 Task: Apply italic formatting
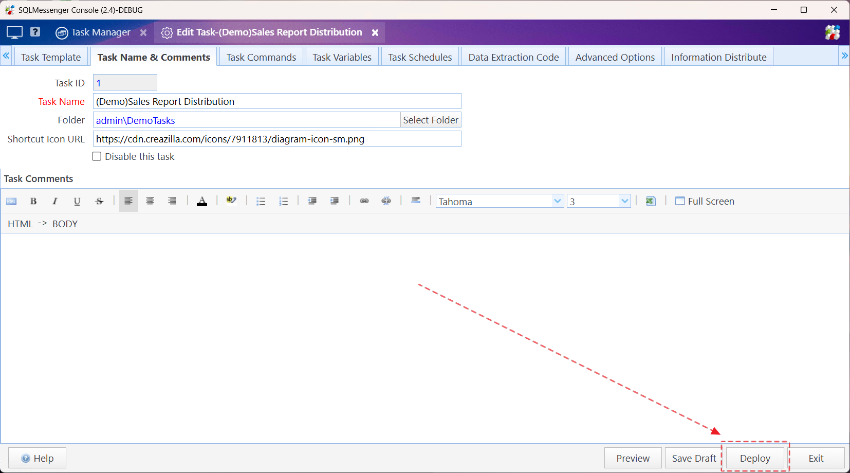coord(55,201)
